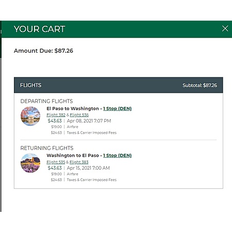Click the departing flight $43.63 price
232x232 pixels.
pyautogui.click(x=55, y=121)
